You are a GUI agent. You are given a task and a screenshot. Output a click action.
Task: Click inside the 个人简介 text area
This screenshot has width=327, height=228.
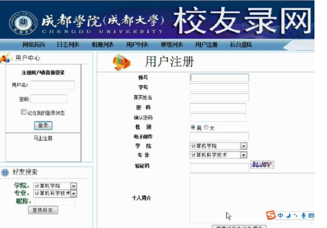click(252, 198)
